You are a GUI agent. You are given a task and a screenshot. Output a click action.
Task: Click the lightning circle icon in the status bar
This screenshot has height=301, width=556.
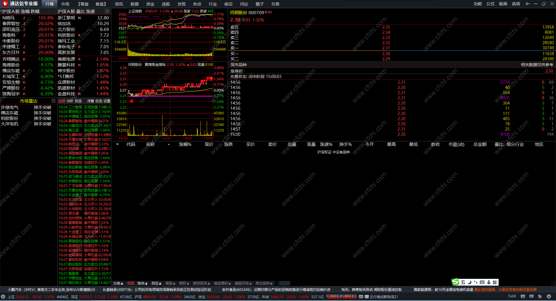[549, 296]
